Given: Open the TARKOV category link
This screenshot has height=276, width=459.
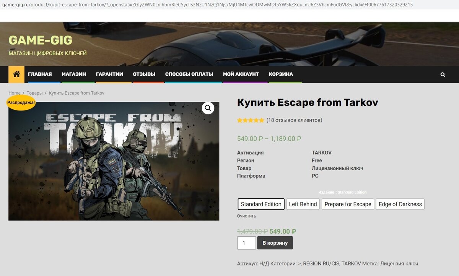Looking at the screenshot, I should coord(352,263).
